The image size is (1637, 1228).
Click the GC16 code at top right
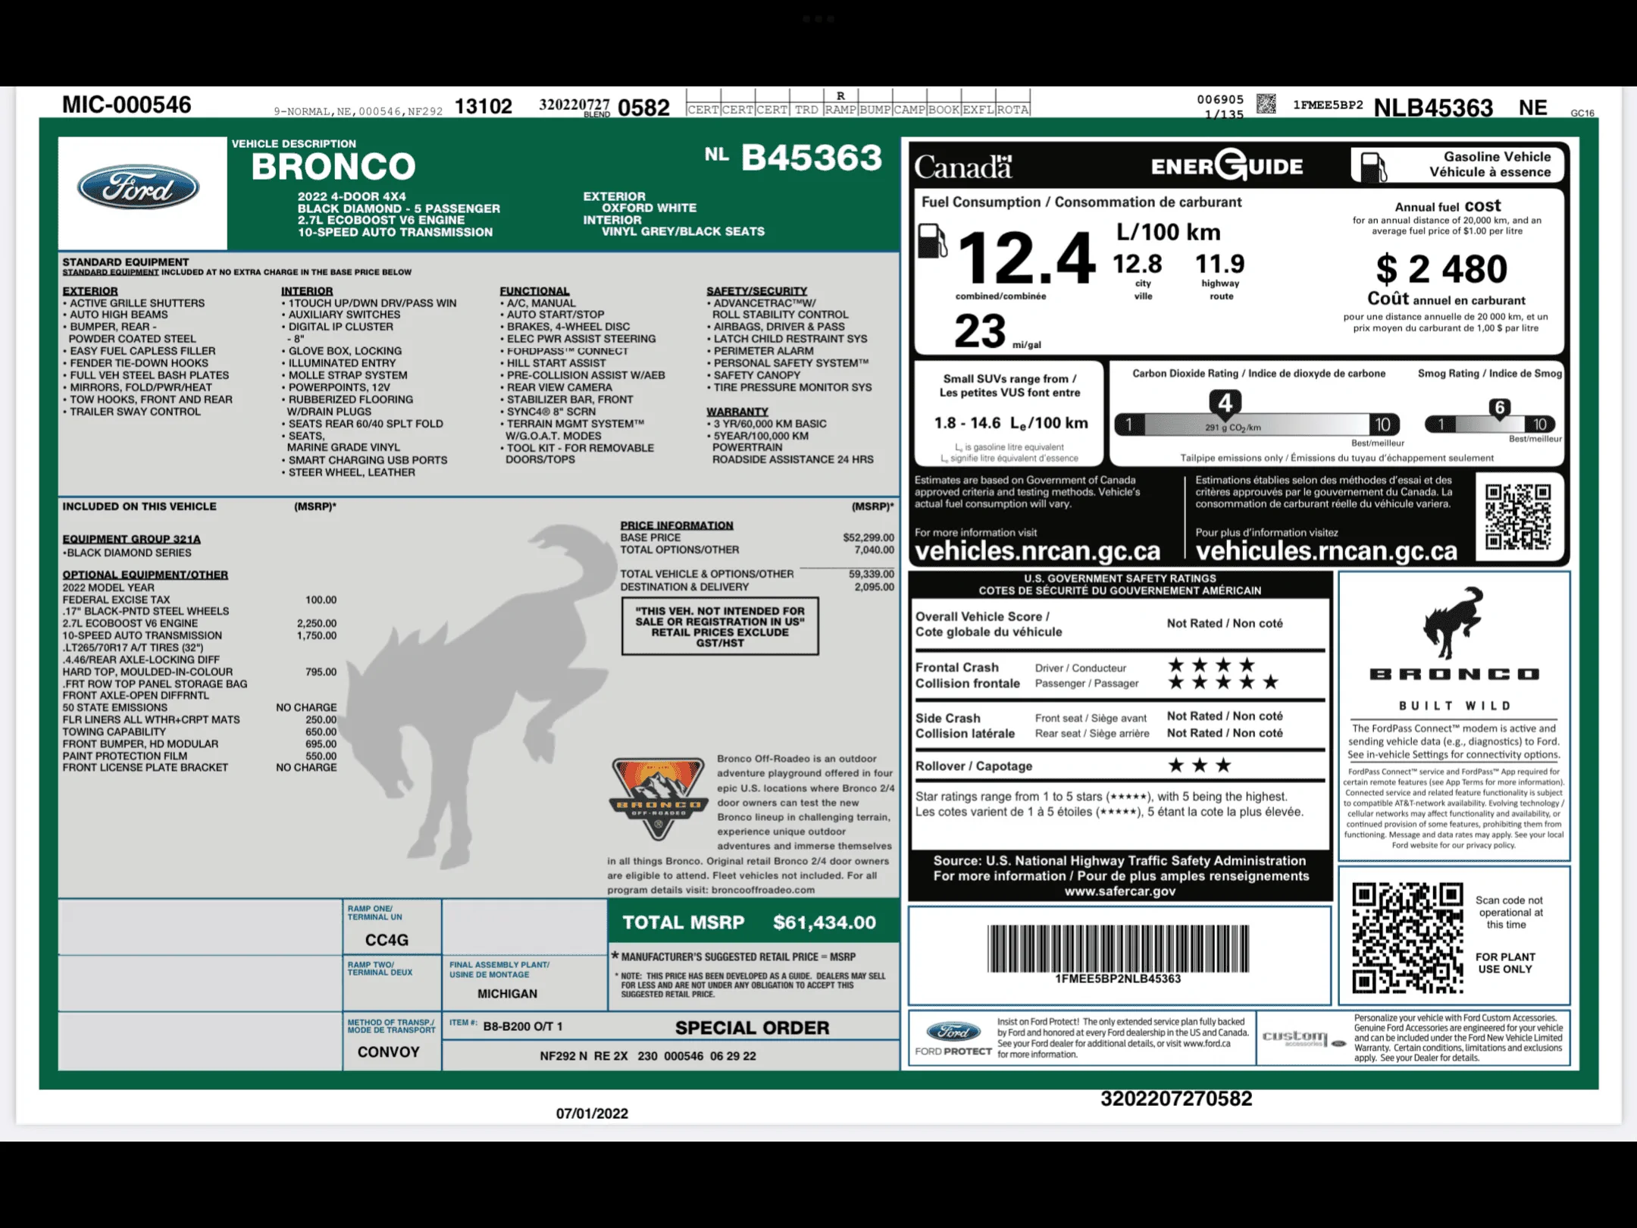click(1582, 113)
